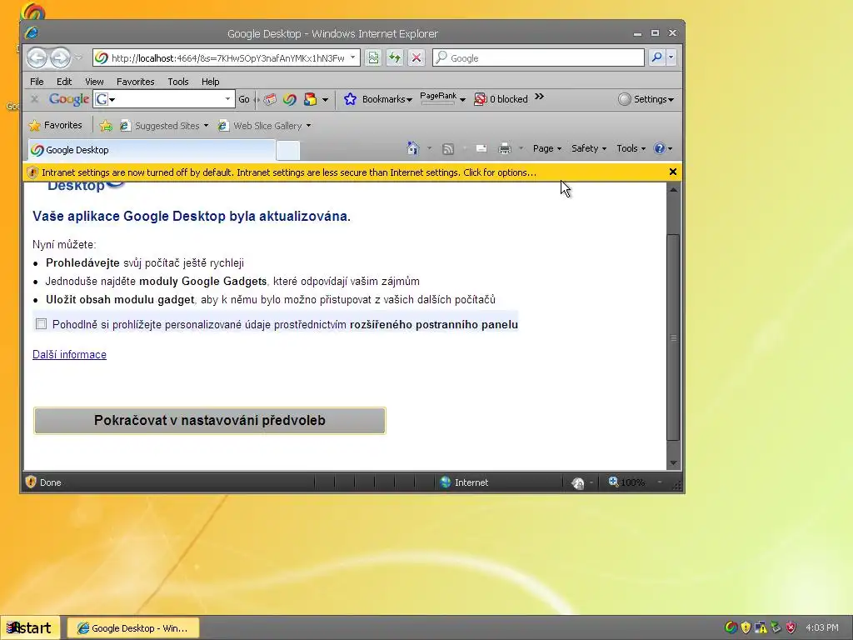This screenshot has height=640, width=853.
Task: Open the dropdown next to blocks icon
Action: tap(326, 100)
